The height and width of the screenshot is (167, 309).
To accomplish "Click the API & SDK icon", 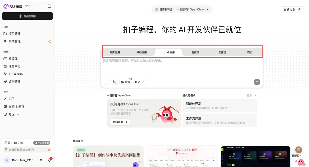I will pos(5,74).
